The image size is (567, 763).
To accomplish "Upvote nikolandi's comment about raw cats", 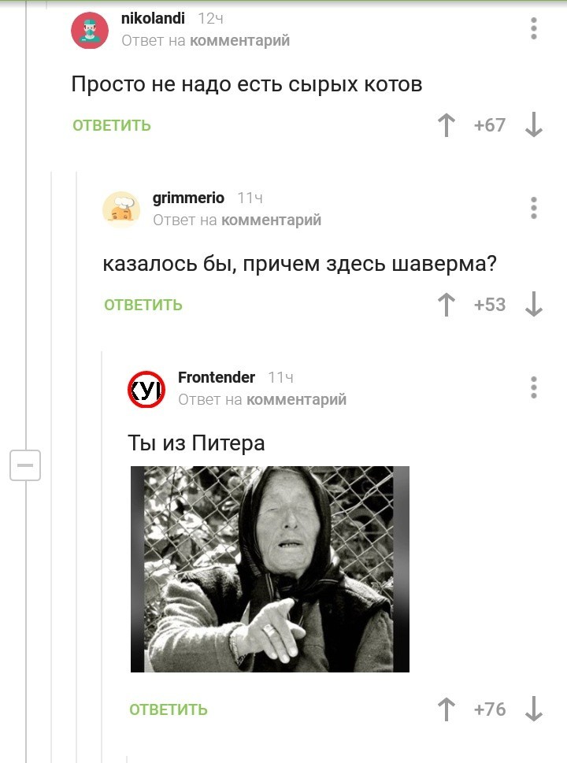I will point(447,125).
